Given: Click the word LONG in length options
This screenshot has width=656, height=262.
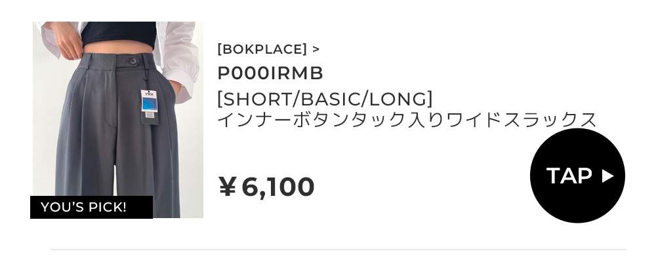Looking at the screenshot, I should click(x=399, y=100).
